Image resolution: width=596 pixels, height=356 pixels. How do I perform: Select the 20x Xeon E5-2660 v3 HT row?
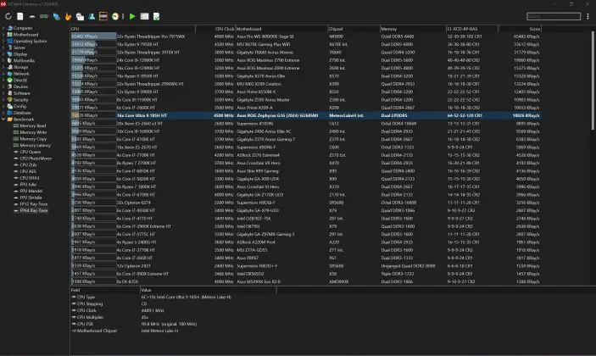306,124
